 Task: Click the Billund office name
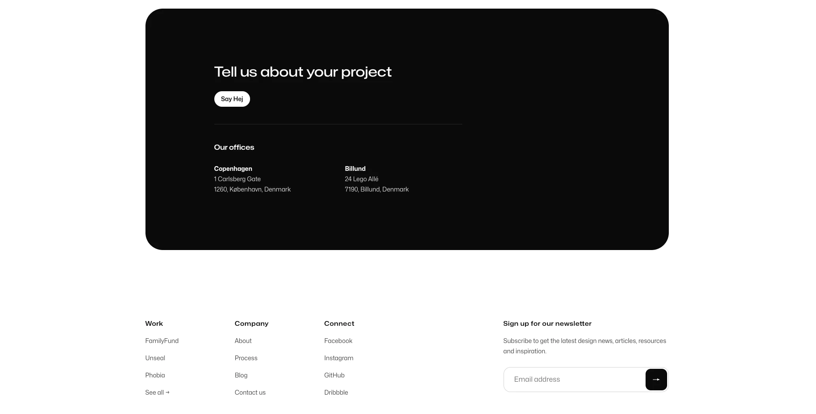[355, 169]
